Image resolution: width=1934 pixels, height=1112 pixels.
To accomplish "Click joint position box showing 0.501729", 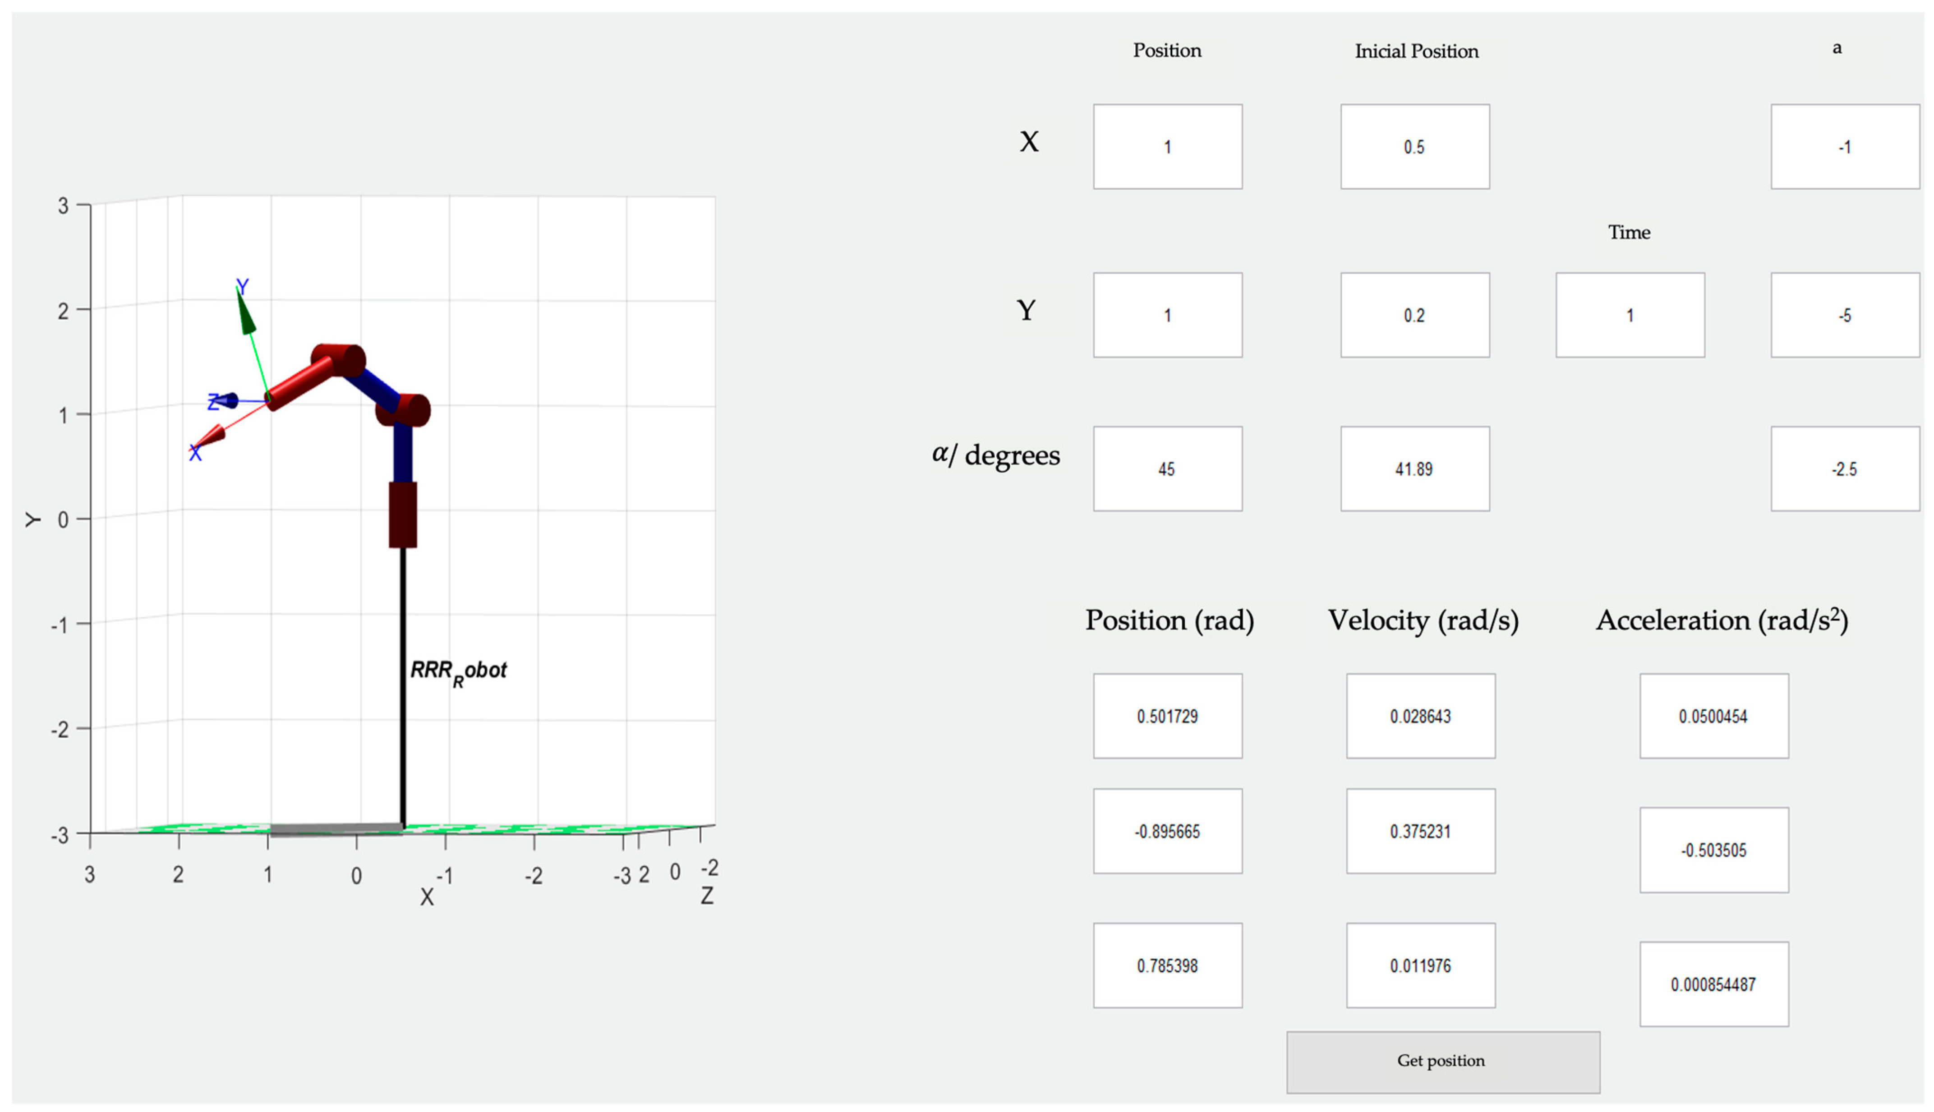I will point(1167,716).
